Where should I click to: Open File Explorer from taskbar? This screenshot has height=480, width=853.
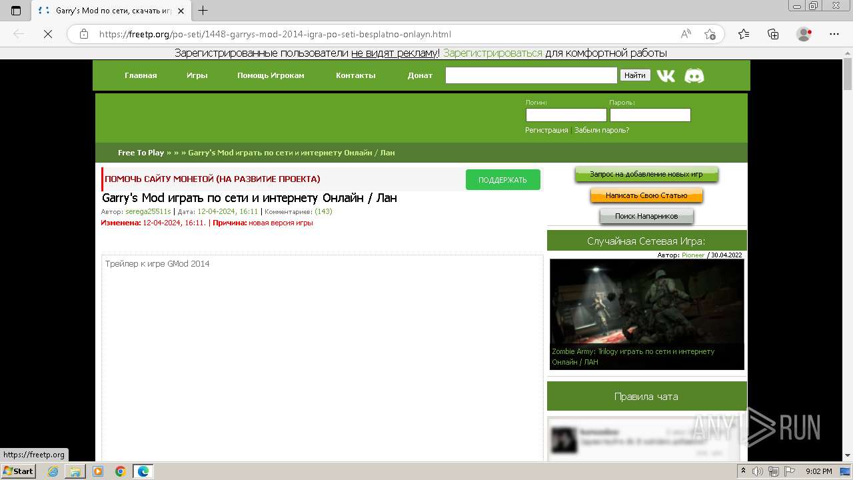point(75,471)
